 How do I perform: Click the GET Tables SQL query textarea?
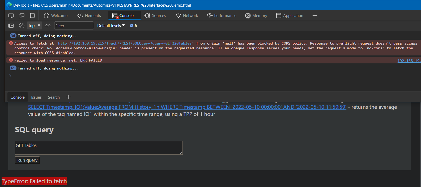[99, 148]
